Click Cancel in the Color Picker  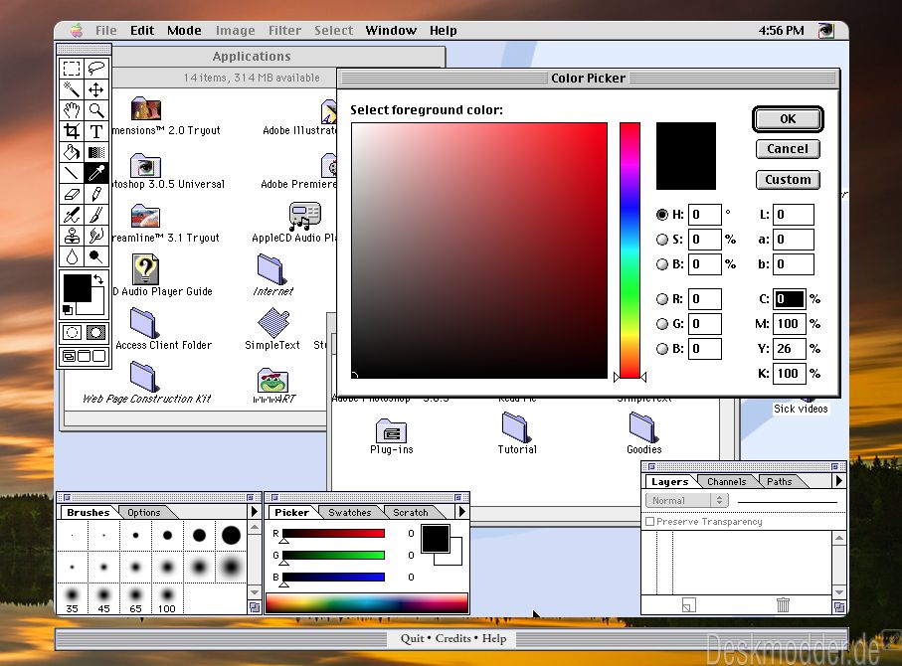pos(788,149)
